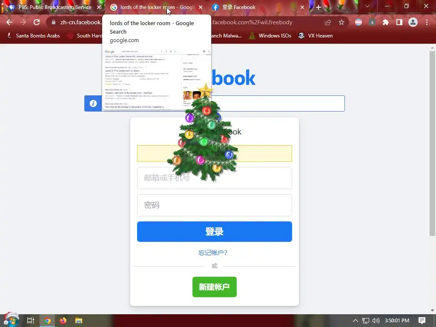Screen dimensions: 436x327
Task: Open the Extensions puzzle-piece icon
Action: pos(385,22)
